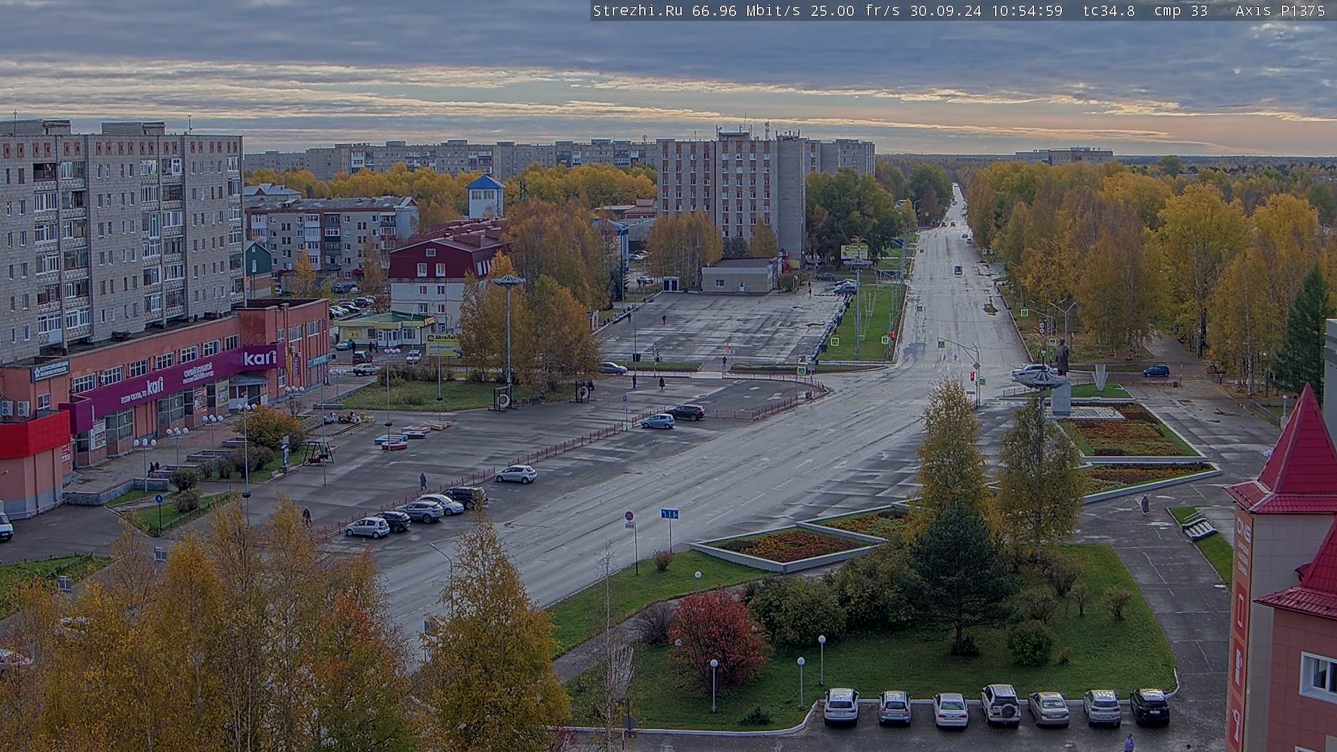This screenshot has height=752, width=1337.
Task: Click the cmp 33 compression value
Action: click(x=1180, y=10)
